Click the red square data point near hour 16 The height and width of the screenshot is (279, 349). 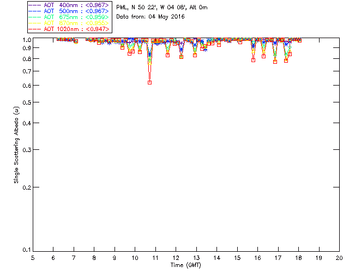pyautogui.click(x=253, y=60)
